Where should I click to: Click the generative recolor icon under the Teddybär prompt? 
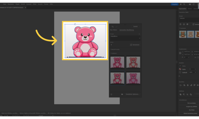tap(184, 24)
